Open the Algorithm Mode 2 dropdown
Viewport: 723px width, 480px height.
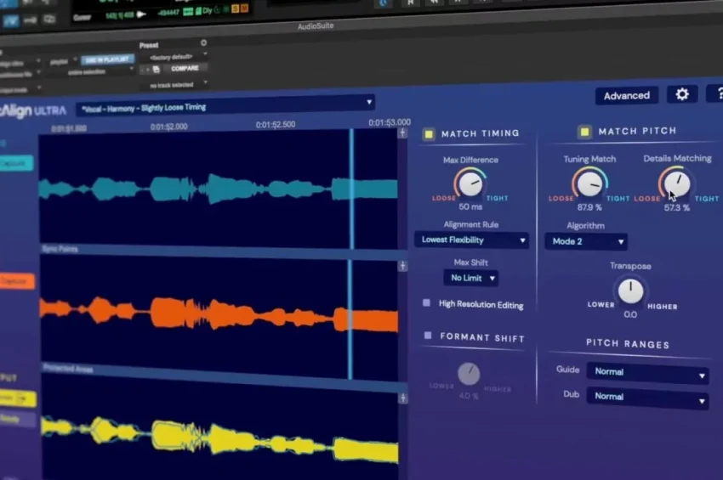click(586, 242)
